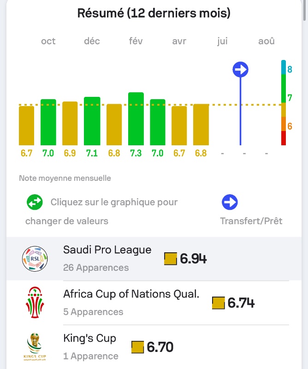Select the green 7.0 bar under oct

click(x=48, y=122)
